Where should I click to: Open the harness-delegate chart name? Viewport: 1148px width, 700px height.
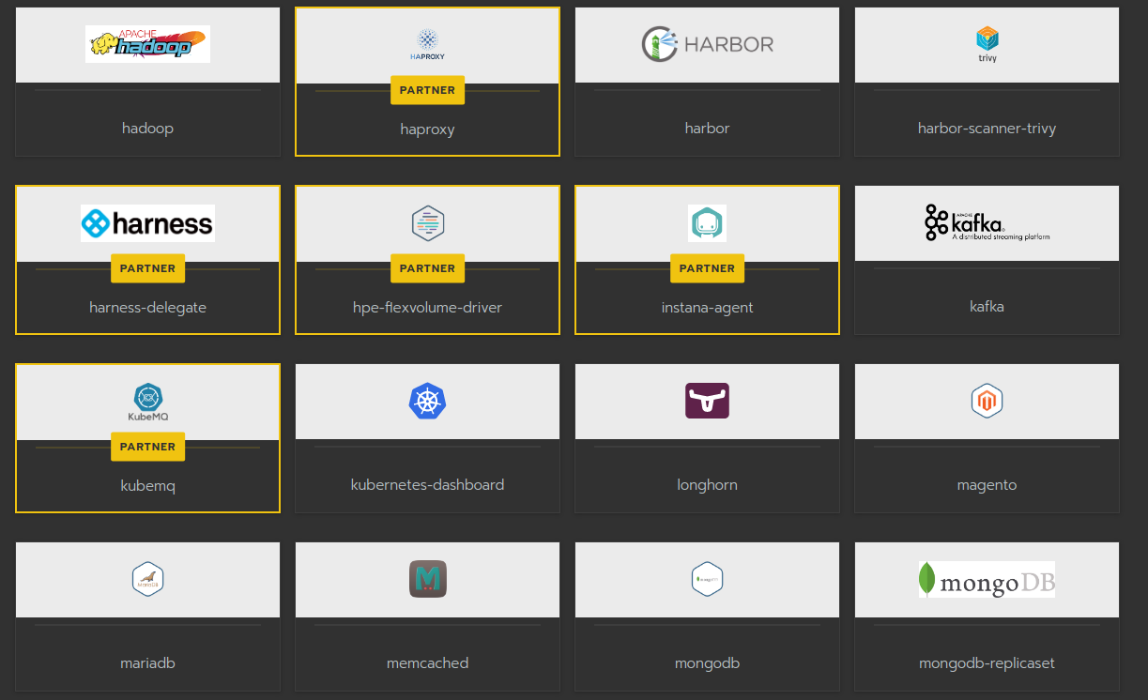coord(147,307)
